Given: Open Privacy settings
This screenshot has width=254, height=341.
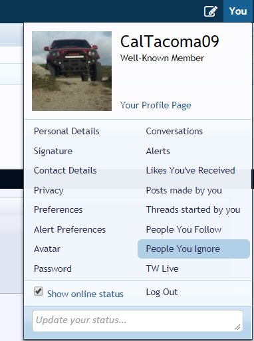Looking at the screenshot, I should pyautogui.click(x=49, y=190).
